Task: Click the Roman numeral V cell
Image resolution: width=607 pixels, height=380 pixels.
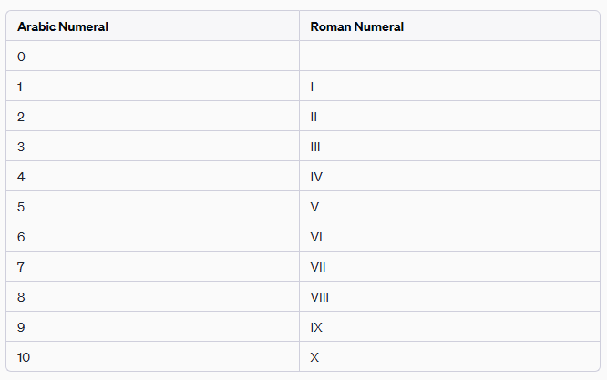Action: [314, 207]
